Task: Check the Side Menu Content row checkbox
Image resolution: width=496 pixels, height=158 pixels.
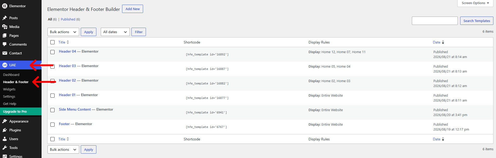Action: [52, 110]
